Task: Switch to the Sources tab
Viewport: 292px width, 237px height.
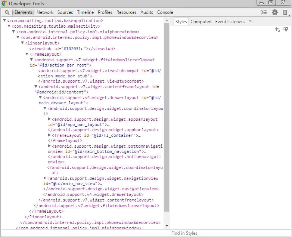Action: (65, 12)
